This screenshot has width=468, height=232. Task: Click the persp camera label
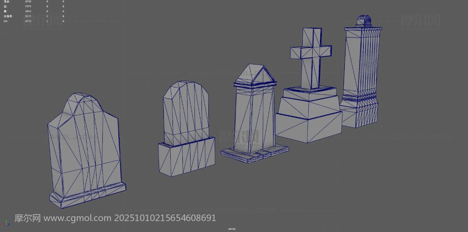click(x=232, y=229)
